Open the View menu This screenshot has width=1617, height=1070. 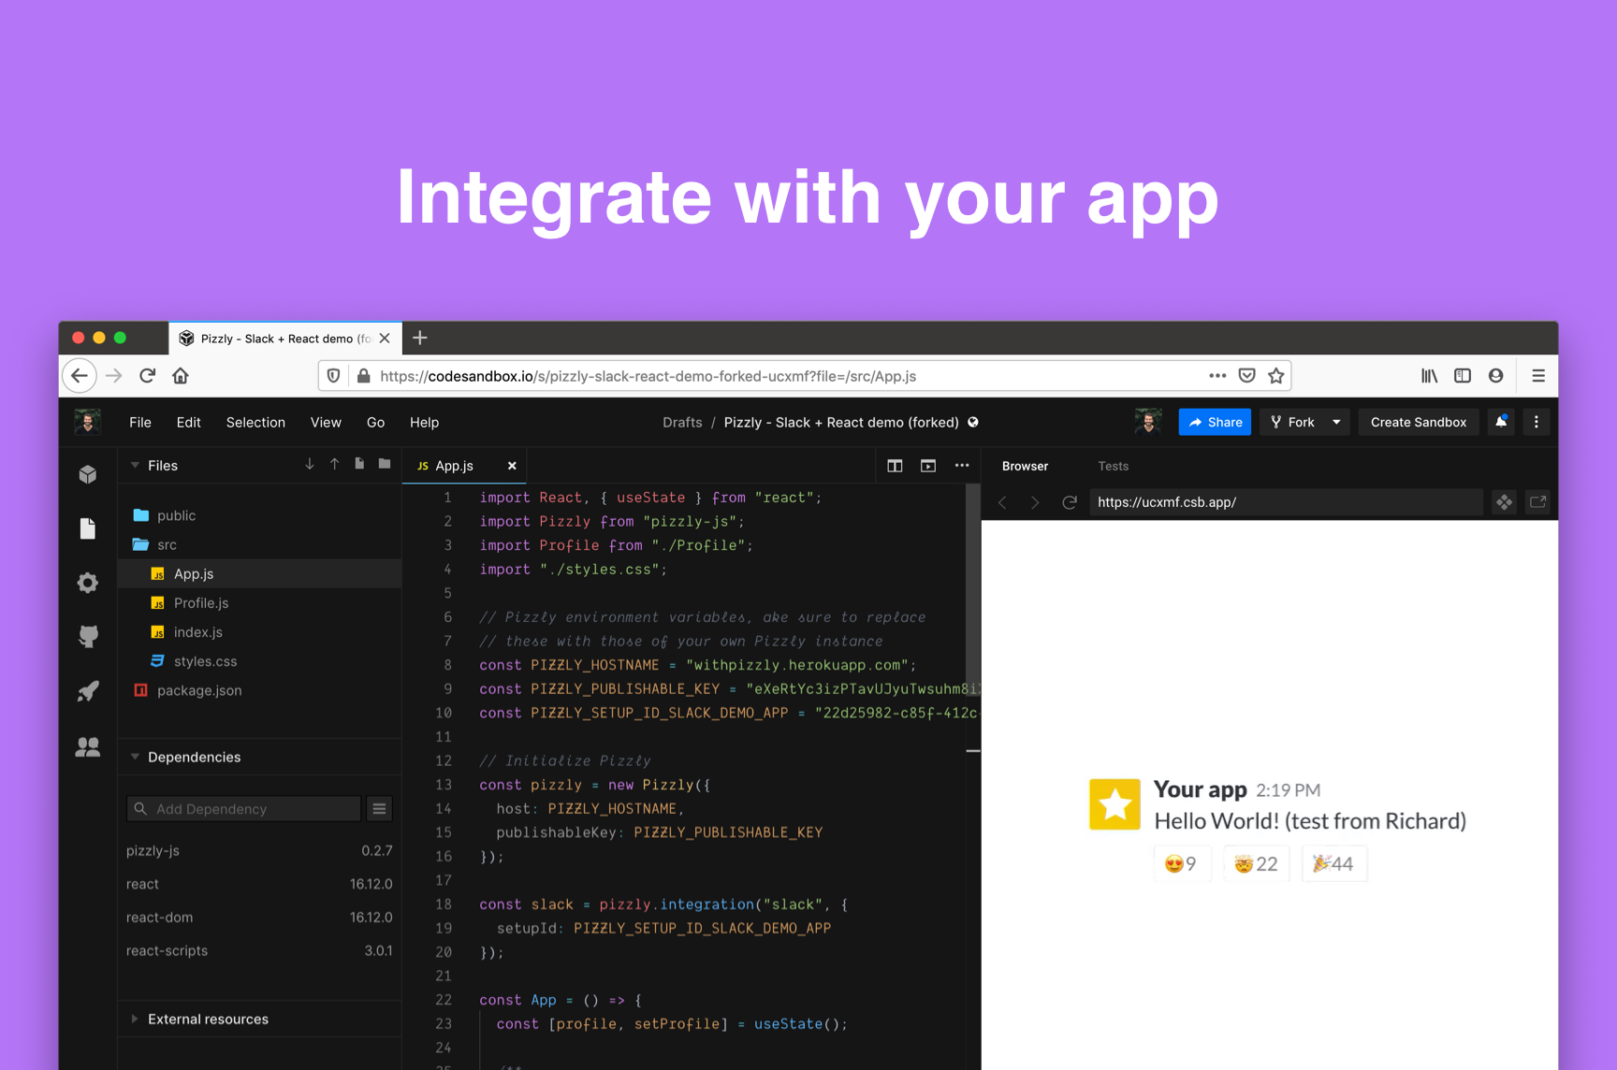coord(326,423)
